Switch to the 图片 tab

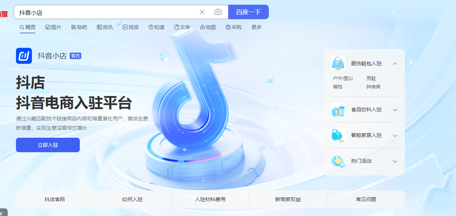(53, 26)
